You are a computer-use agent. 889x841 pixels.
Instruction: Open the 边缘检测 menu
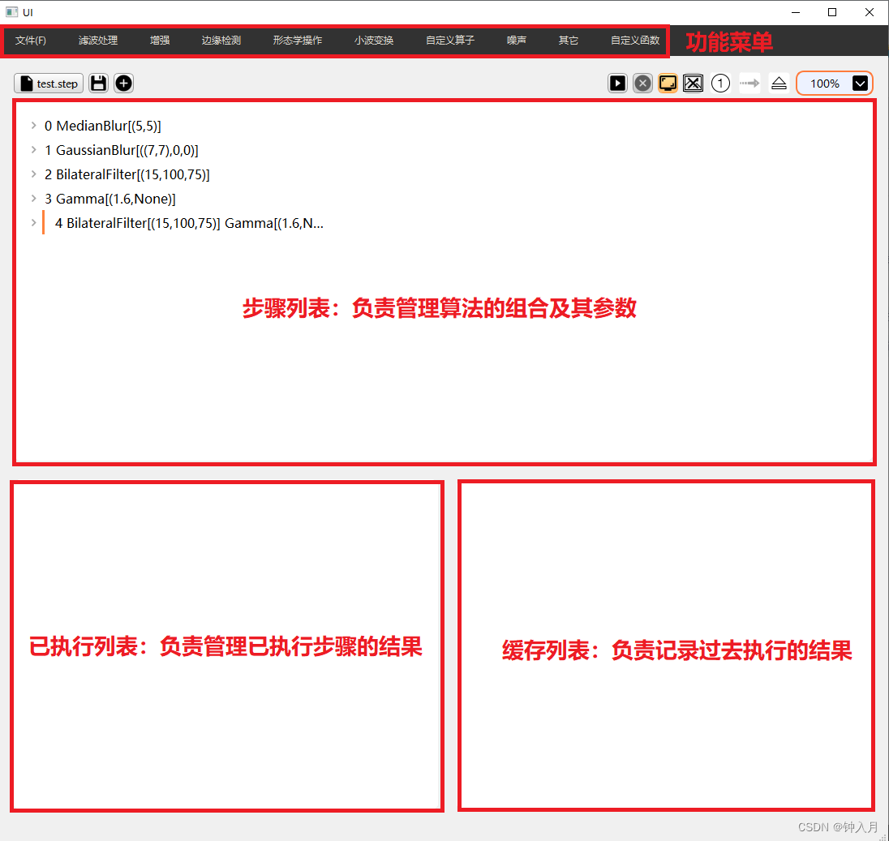point(221,41)
